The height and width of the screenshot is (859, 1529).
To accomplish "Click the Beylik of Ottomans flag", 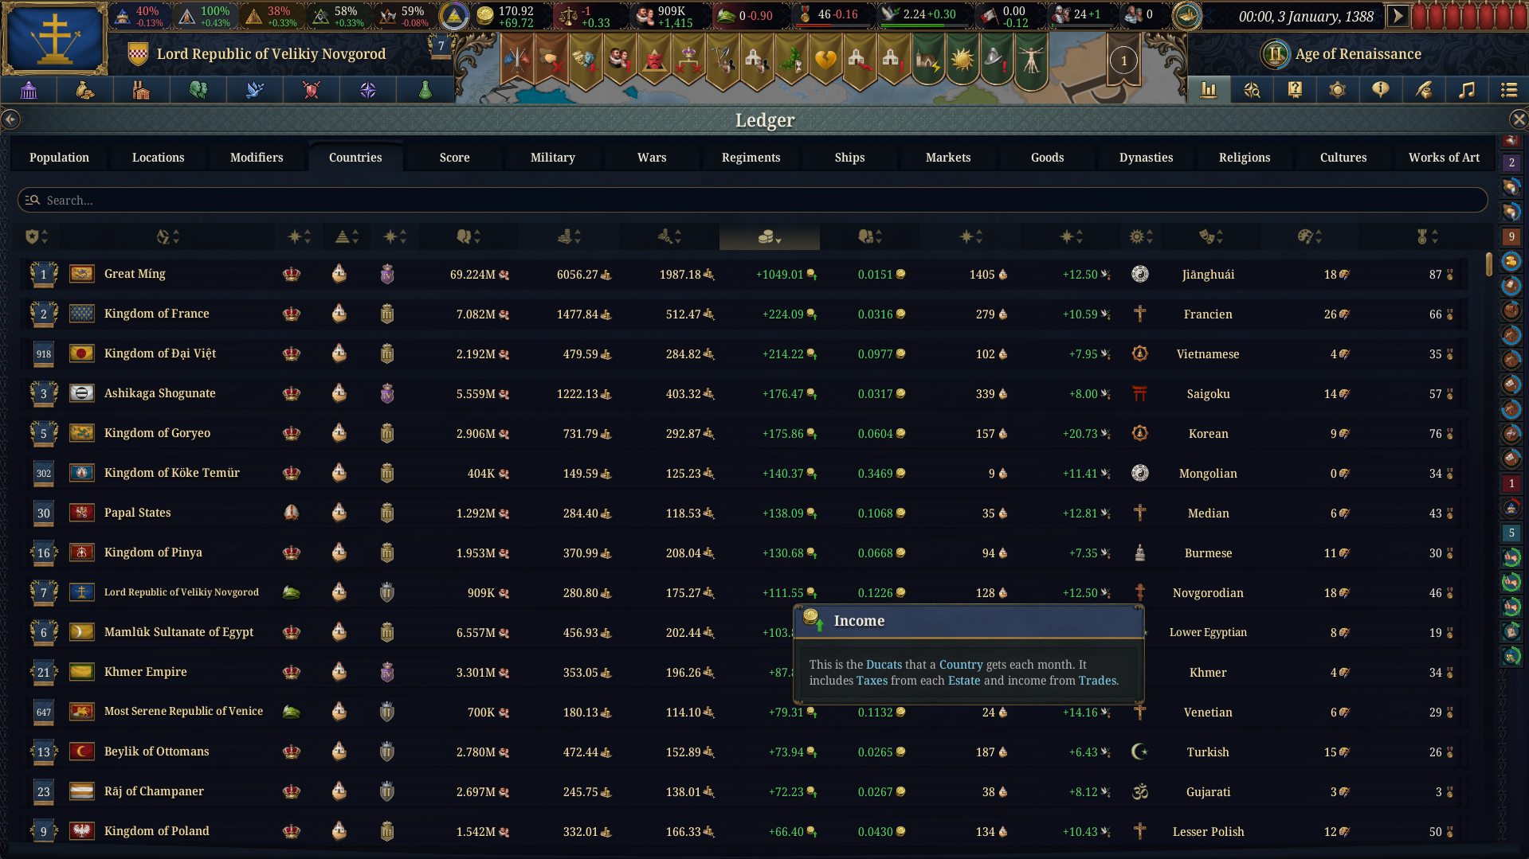I will pos(81,752).
